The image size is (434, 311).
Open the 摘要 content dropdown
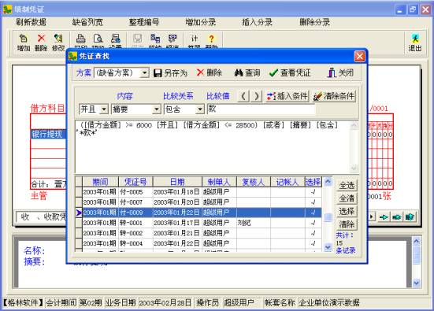tap(157, 109)
